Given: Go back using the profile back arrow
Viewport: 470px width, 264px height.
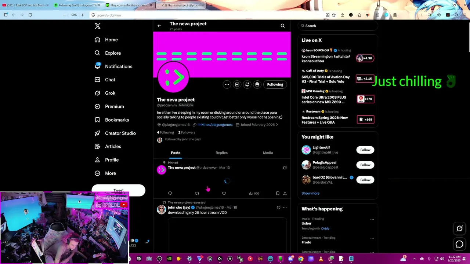Looking at the screenshot, I should click(x=159, y=26).
